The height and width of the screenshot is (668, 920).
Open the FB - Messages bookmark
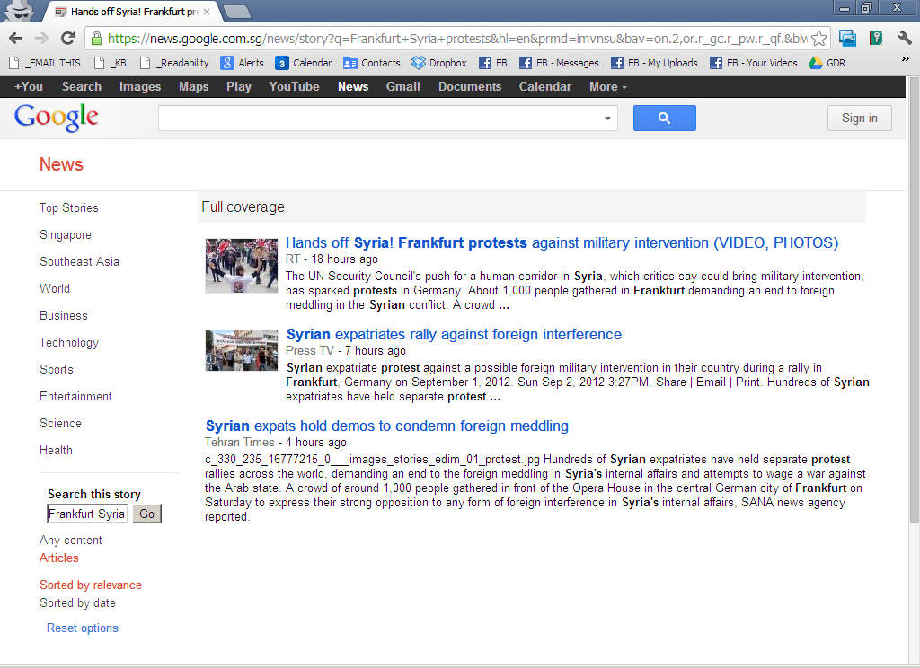(559, 63)
